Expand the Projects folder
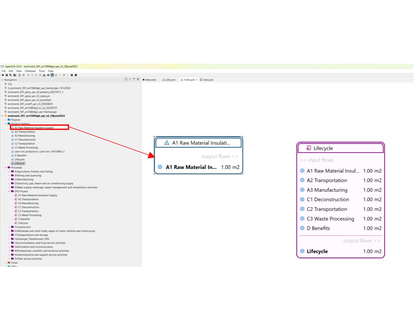Viewport: 414px width, 331px height. (x=6, y=120)
